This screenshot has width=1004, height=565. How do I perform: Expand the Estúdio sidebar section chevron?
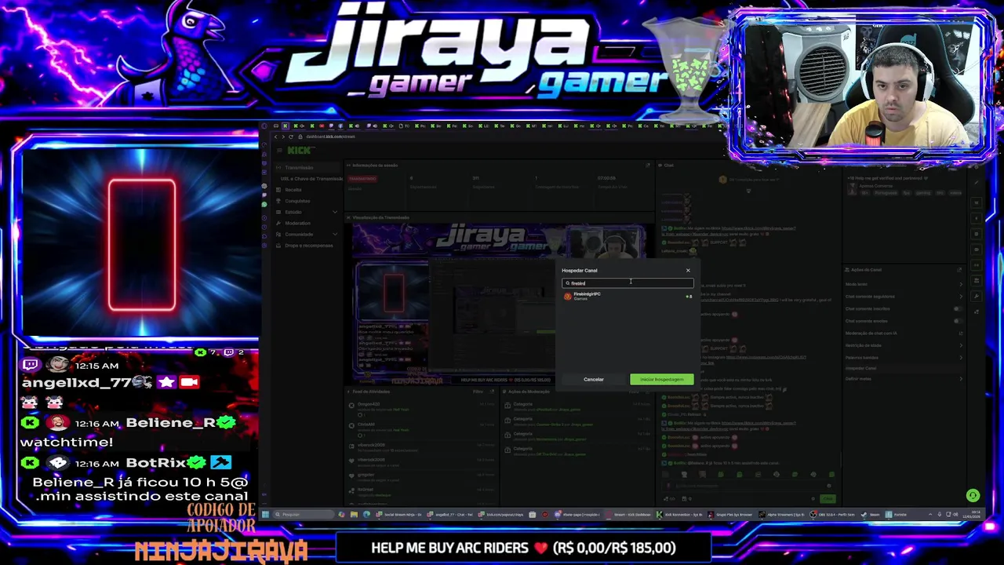(x=335, y=212)
